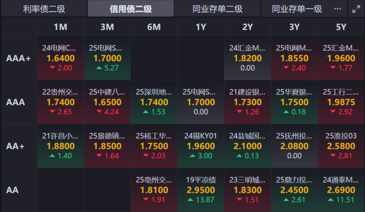Open 25工行二 cell showing 1.9875
Image resolution: width=365 pixels, height=212 pixels.
(341, 102)
